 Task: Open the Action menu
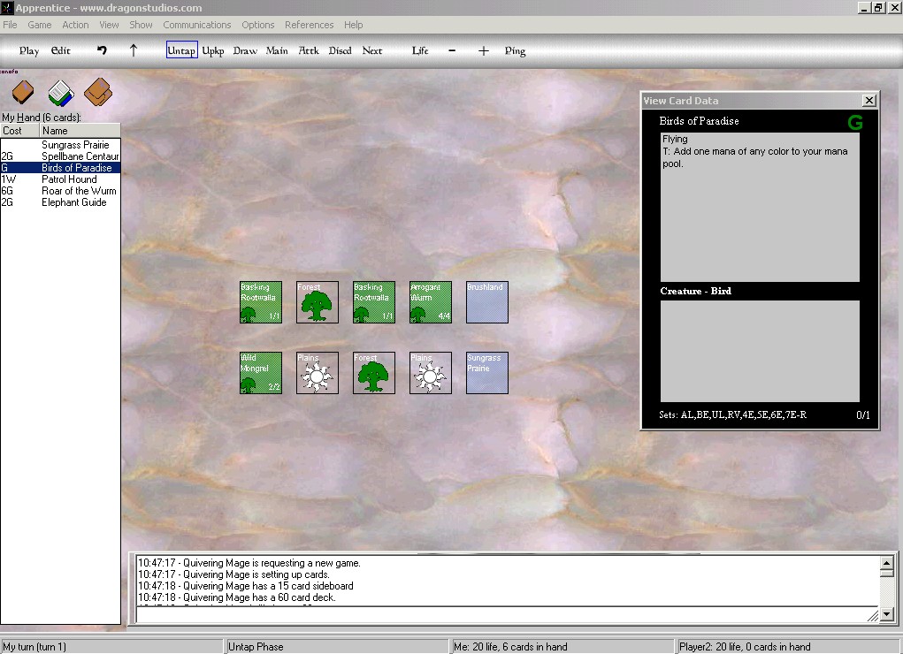(x=75, y=25)
